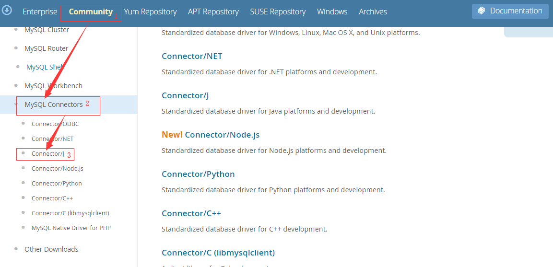
Task: Open Connector/C++ in the sidebar
Action: tap(52, 198)
